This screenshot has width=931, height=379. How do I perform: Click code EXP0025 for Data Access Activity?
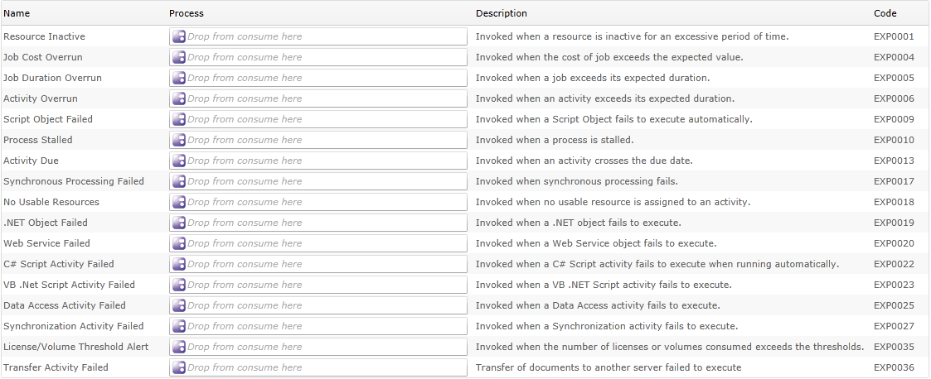[x=894, y=305]
